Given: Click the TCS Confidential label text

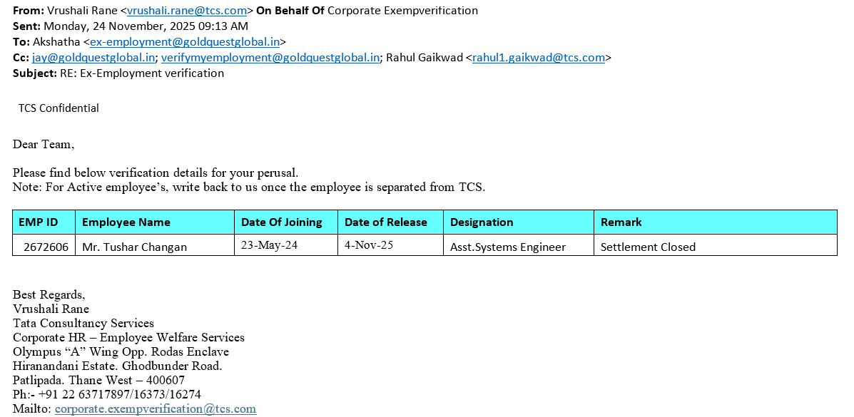Looking at the screenshot, I should coord(59,108).
